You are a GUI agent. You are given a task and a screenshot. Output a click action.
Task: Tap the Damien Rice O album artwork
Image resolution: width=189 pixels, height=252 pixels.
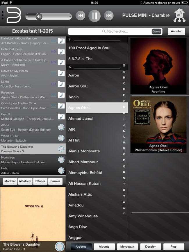click(x=33, y=214)
